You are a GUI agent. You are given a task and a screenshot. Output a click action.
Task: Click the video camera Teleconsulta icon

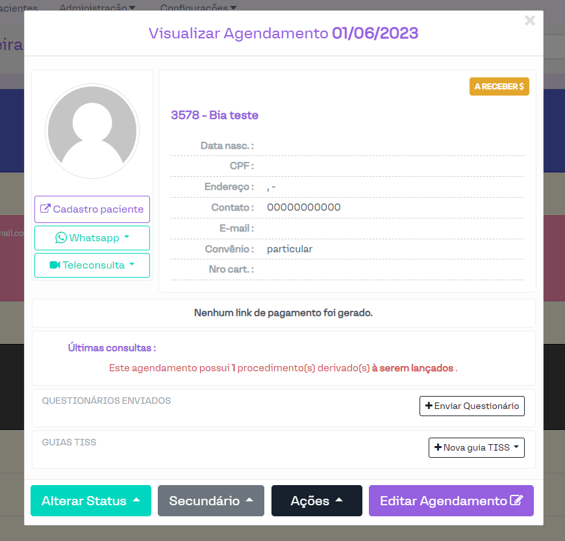(55, 265)
